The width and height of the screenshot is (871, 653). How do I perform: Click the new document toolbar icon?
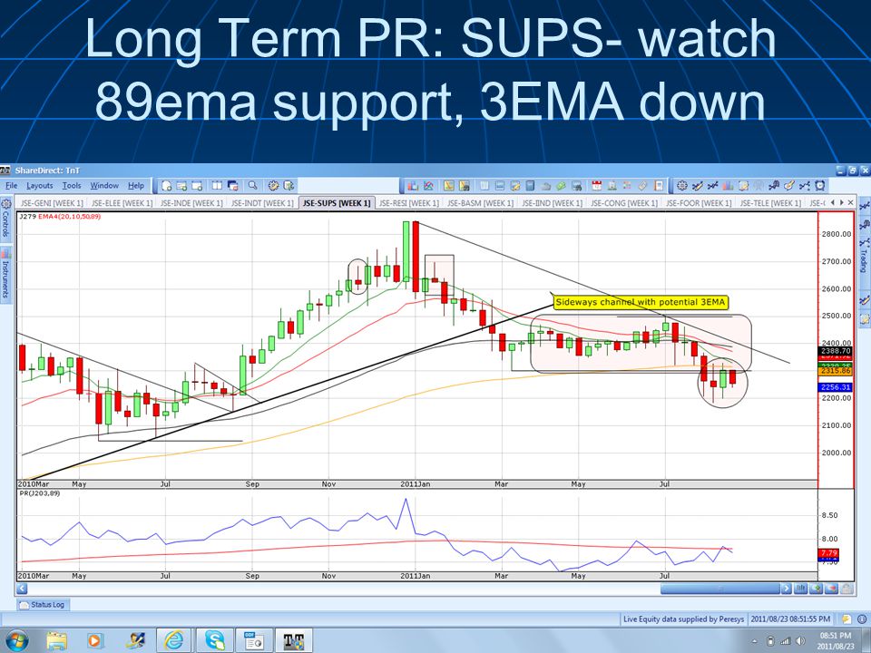[166, 185]
